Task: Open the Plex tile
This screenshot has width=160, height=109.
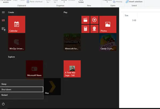Action: coord(52,87)
